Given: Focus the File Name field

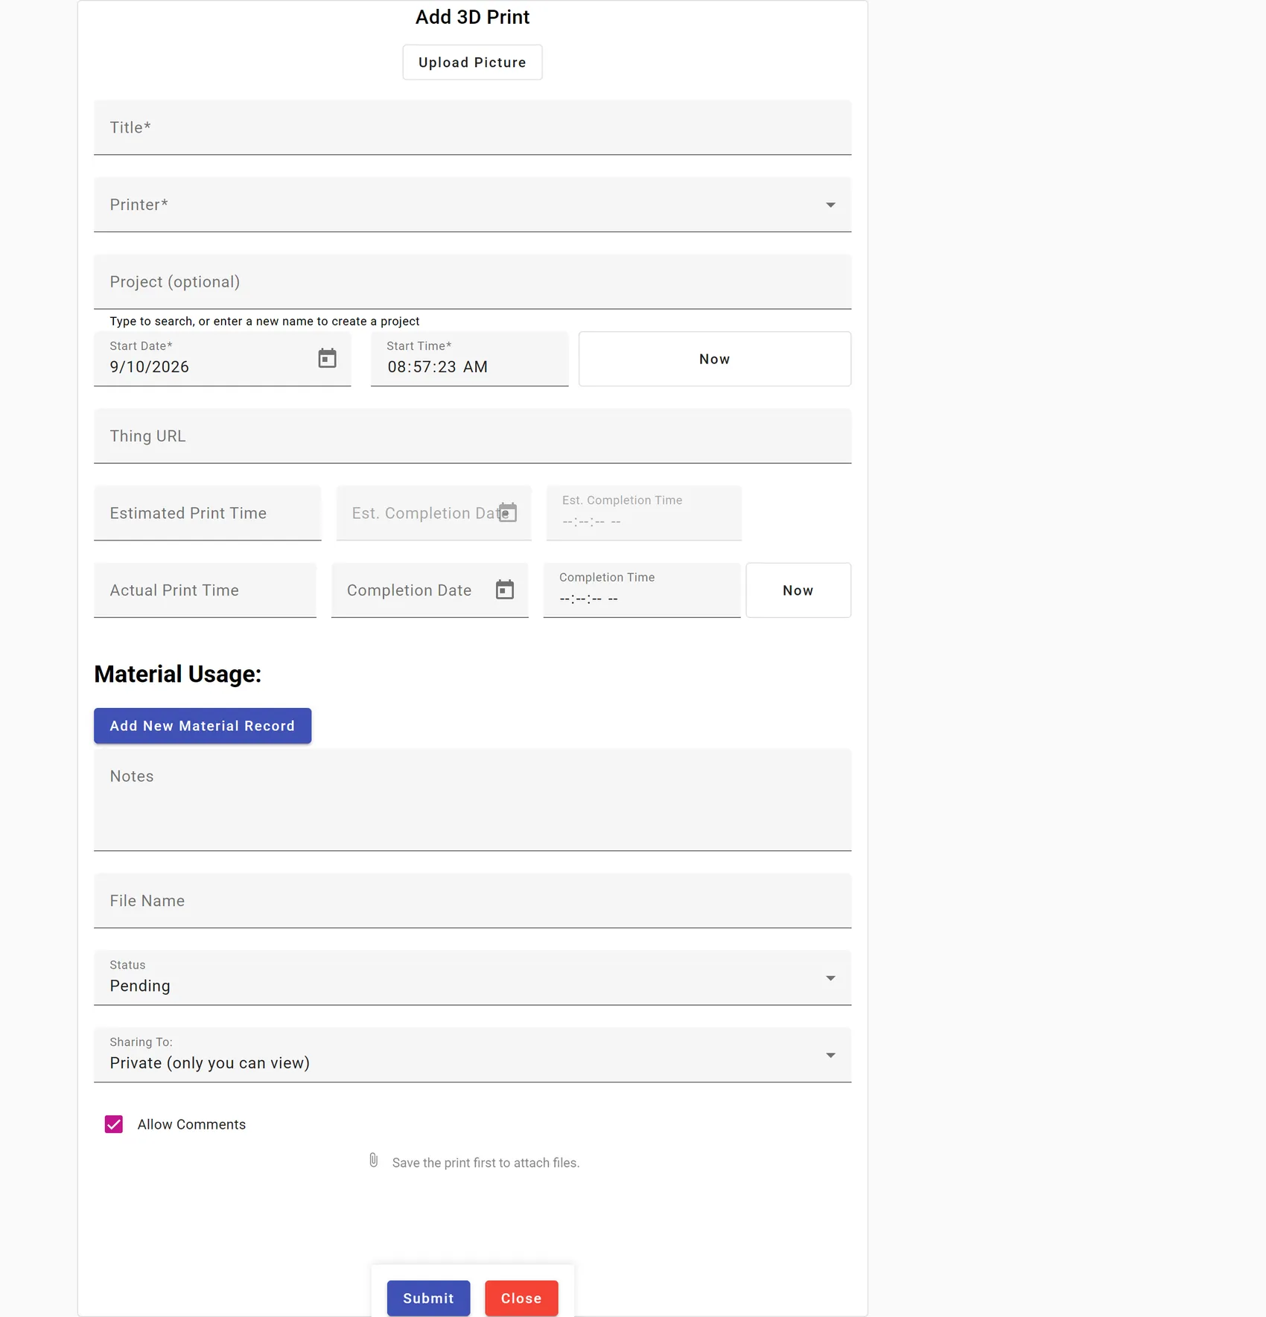Looking at the screenshot, I should 472,901.
